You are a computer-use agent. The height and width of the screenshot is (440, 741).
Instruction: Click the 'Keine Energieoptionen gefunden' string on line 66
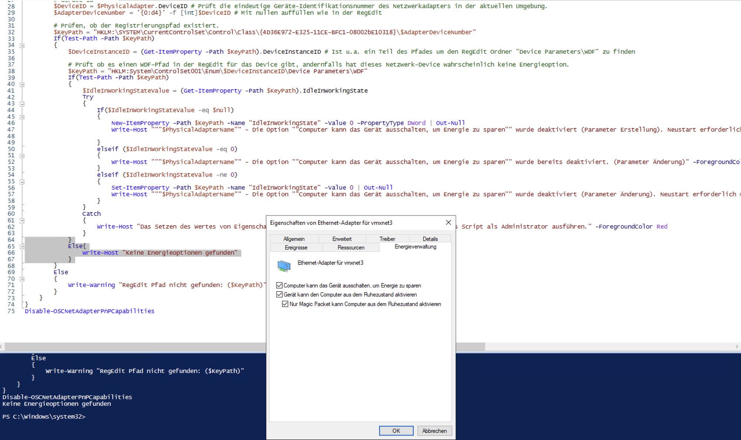click(x=180, y=253)
